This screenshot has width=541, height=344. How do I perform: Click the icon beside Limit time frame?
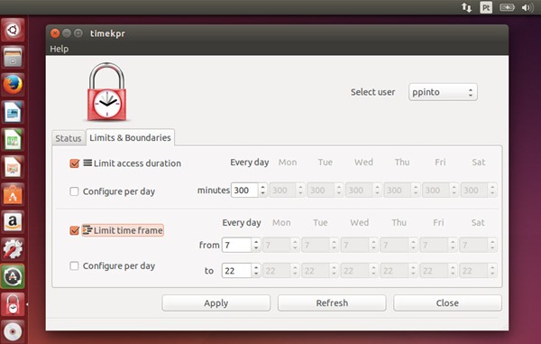pos(87,230)
